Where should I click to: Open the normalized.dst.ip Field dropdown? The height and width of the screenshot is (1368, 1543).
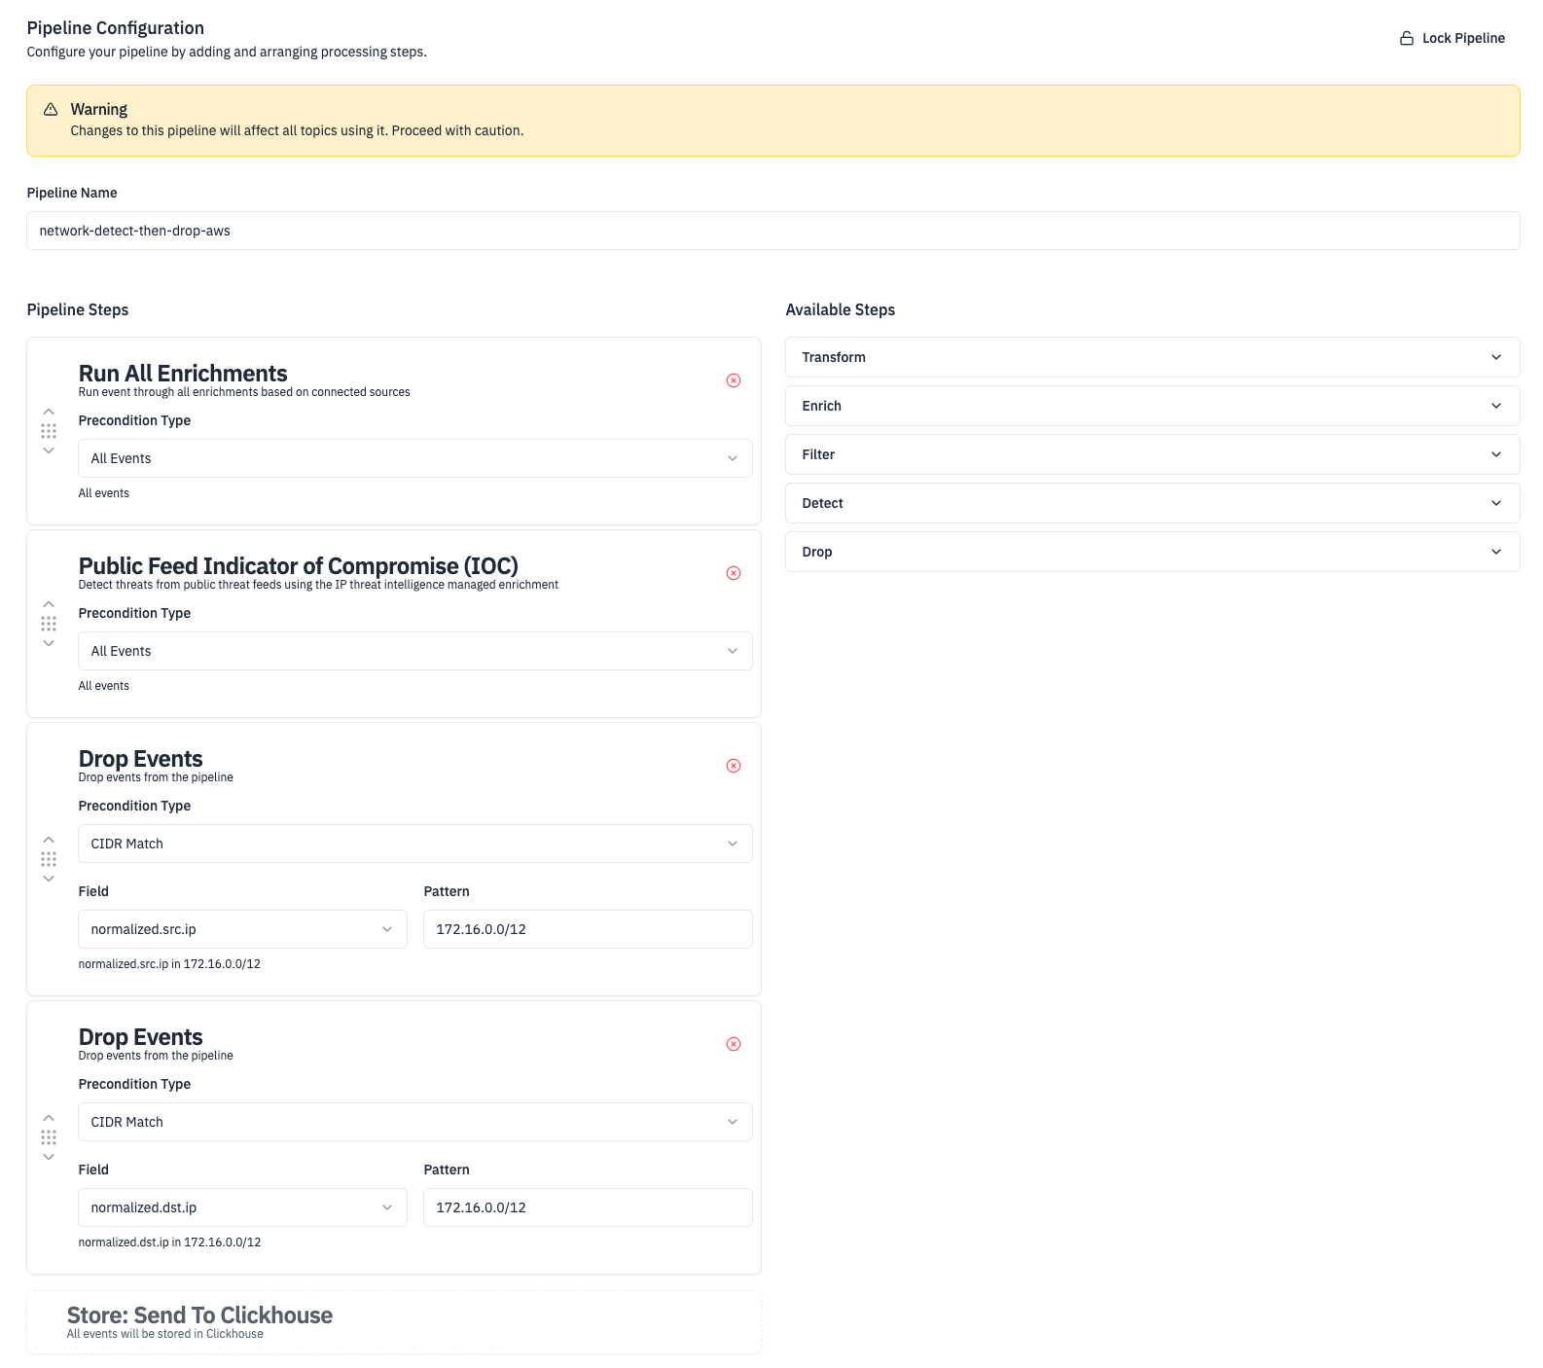242,1207
